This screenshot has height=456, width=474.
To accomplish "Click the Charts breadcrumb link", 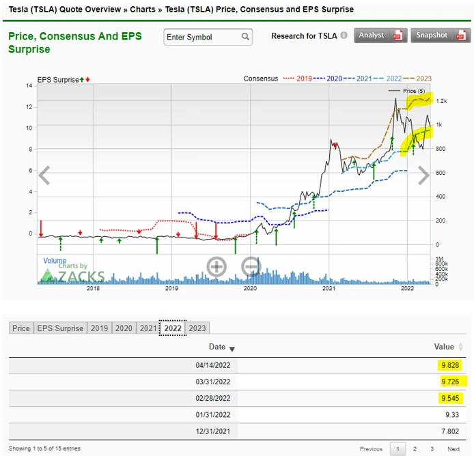I will pos(142,10).
